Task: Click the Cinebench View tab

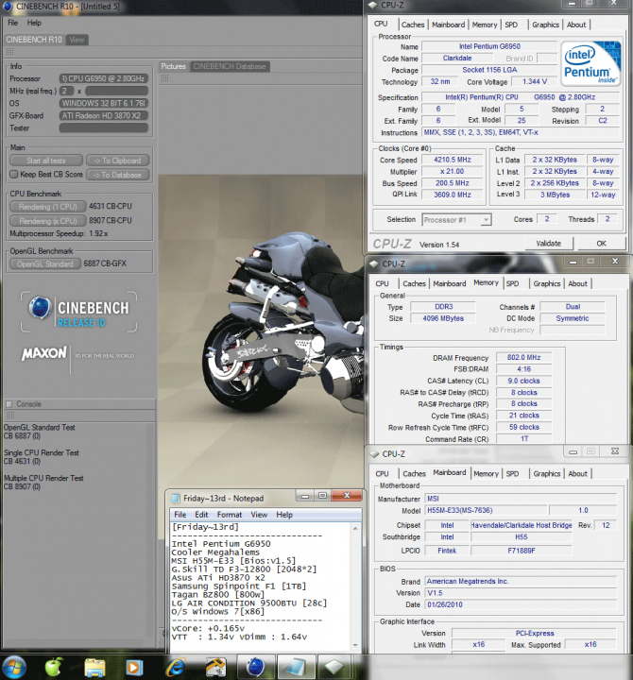Action: (77, 40)
